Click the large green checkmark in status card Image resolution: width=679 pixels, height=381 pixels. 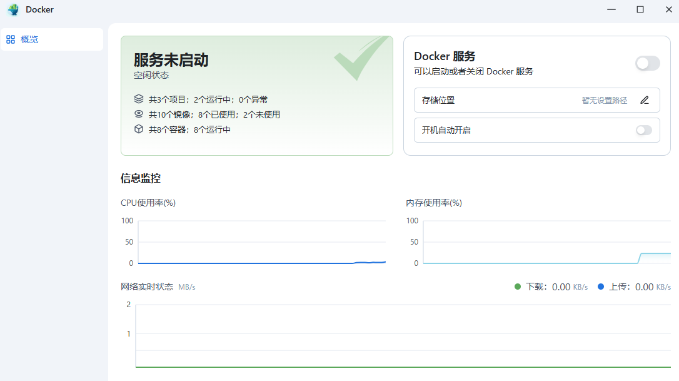(360, 58)
